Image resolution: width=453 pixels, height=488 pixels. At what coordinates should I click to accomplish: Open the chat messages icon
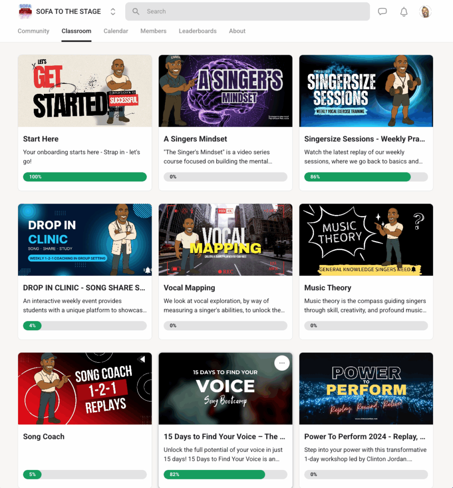[382, 12]
